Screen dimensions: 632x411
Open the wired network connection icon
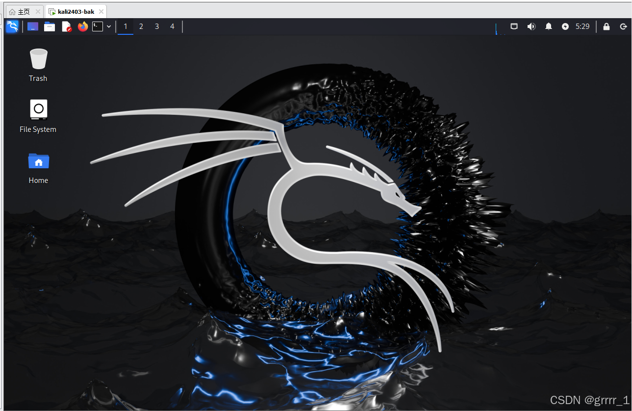coord(514,26)
